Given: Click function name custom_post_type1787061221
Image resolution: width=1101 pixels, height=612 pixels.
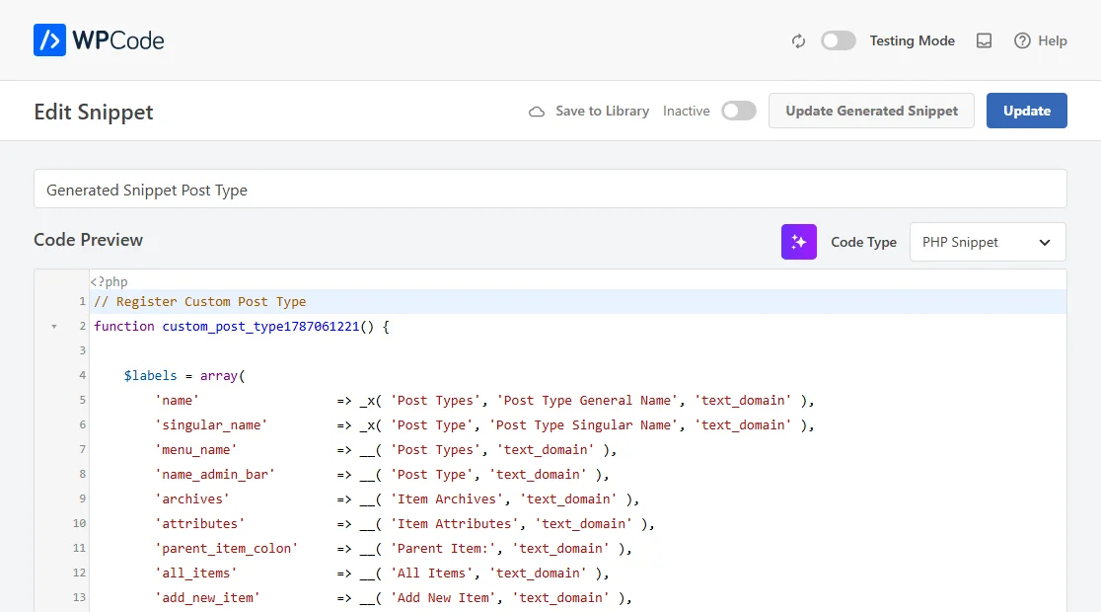Looking at the screenshot, I should coord(261,326).
